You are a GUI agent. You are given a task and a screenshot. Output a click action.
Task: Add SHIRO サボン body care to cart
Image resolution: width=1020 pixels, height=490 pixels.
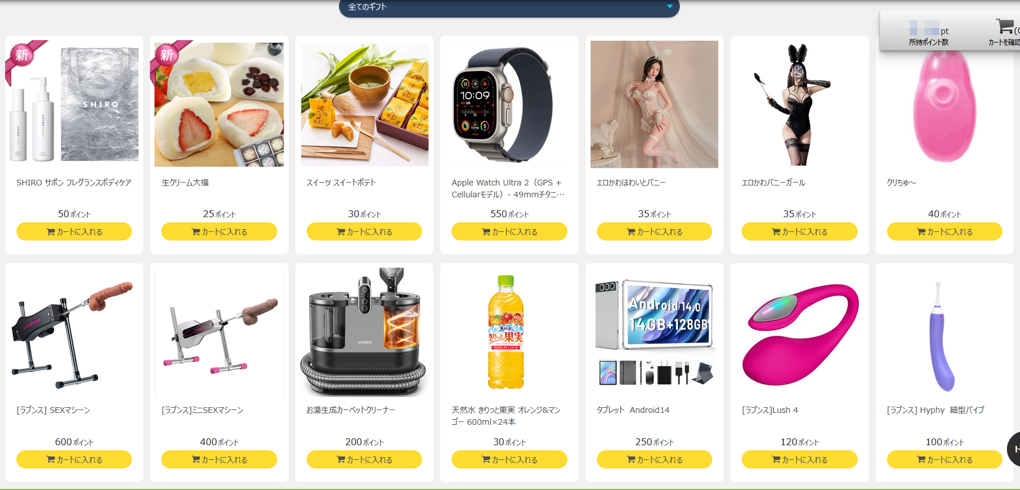(74, 231)
